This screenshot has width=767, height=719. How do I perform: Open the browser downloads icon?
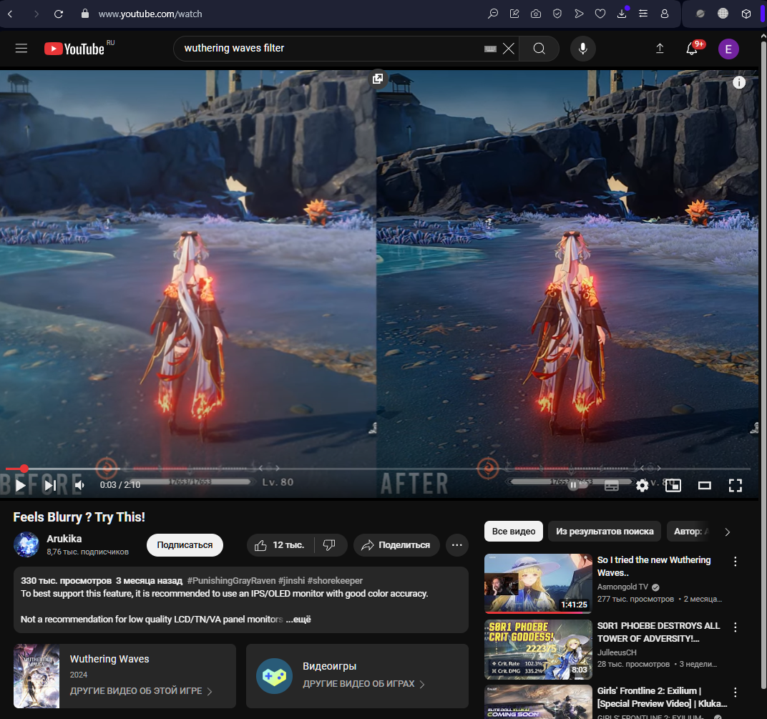pyautogui.click(x=622, y=14)
